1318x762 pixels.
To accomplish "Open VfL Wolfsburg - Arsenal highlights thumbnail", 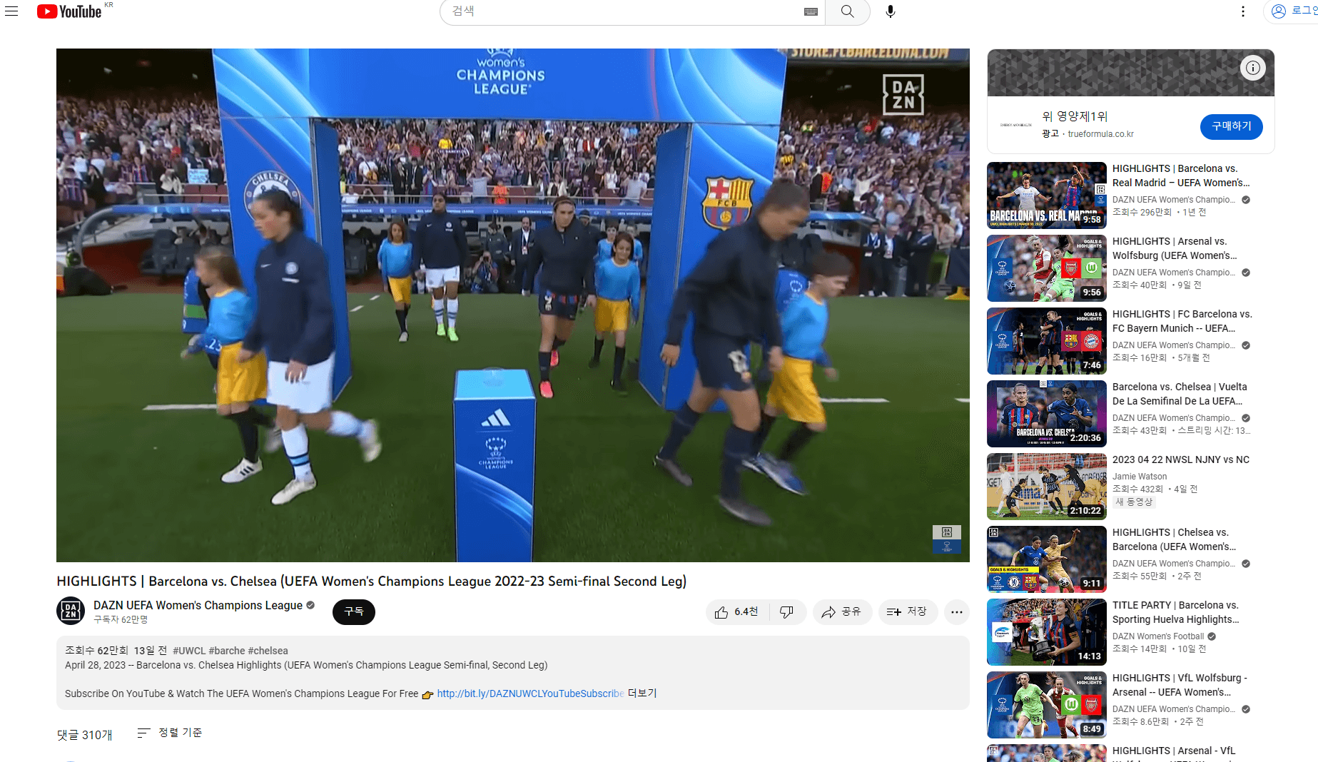I will click(1047, 705).
